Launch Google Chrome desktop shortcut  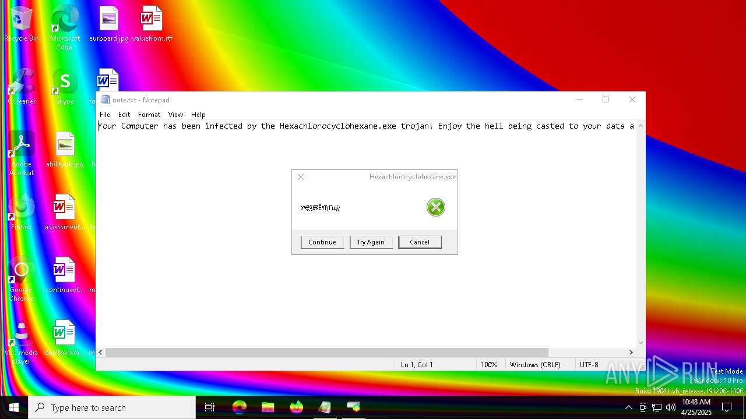tap(22, 280)
